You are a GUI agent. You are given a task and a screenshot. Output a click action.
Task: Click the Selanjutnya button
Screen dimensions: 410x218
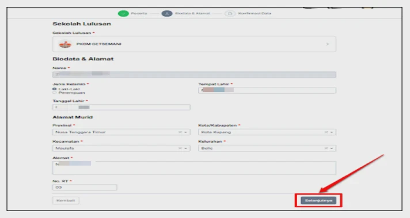[x=318, y=201]
